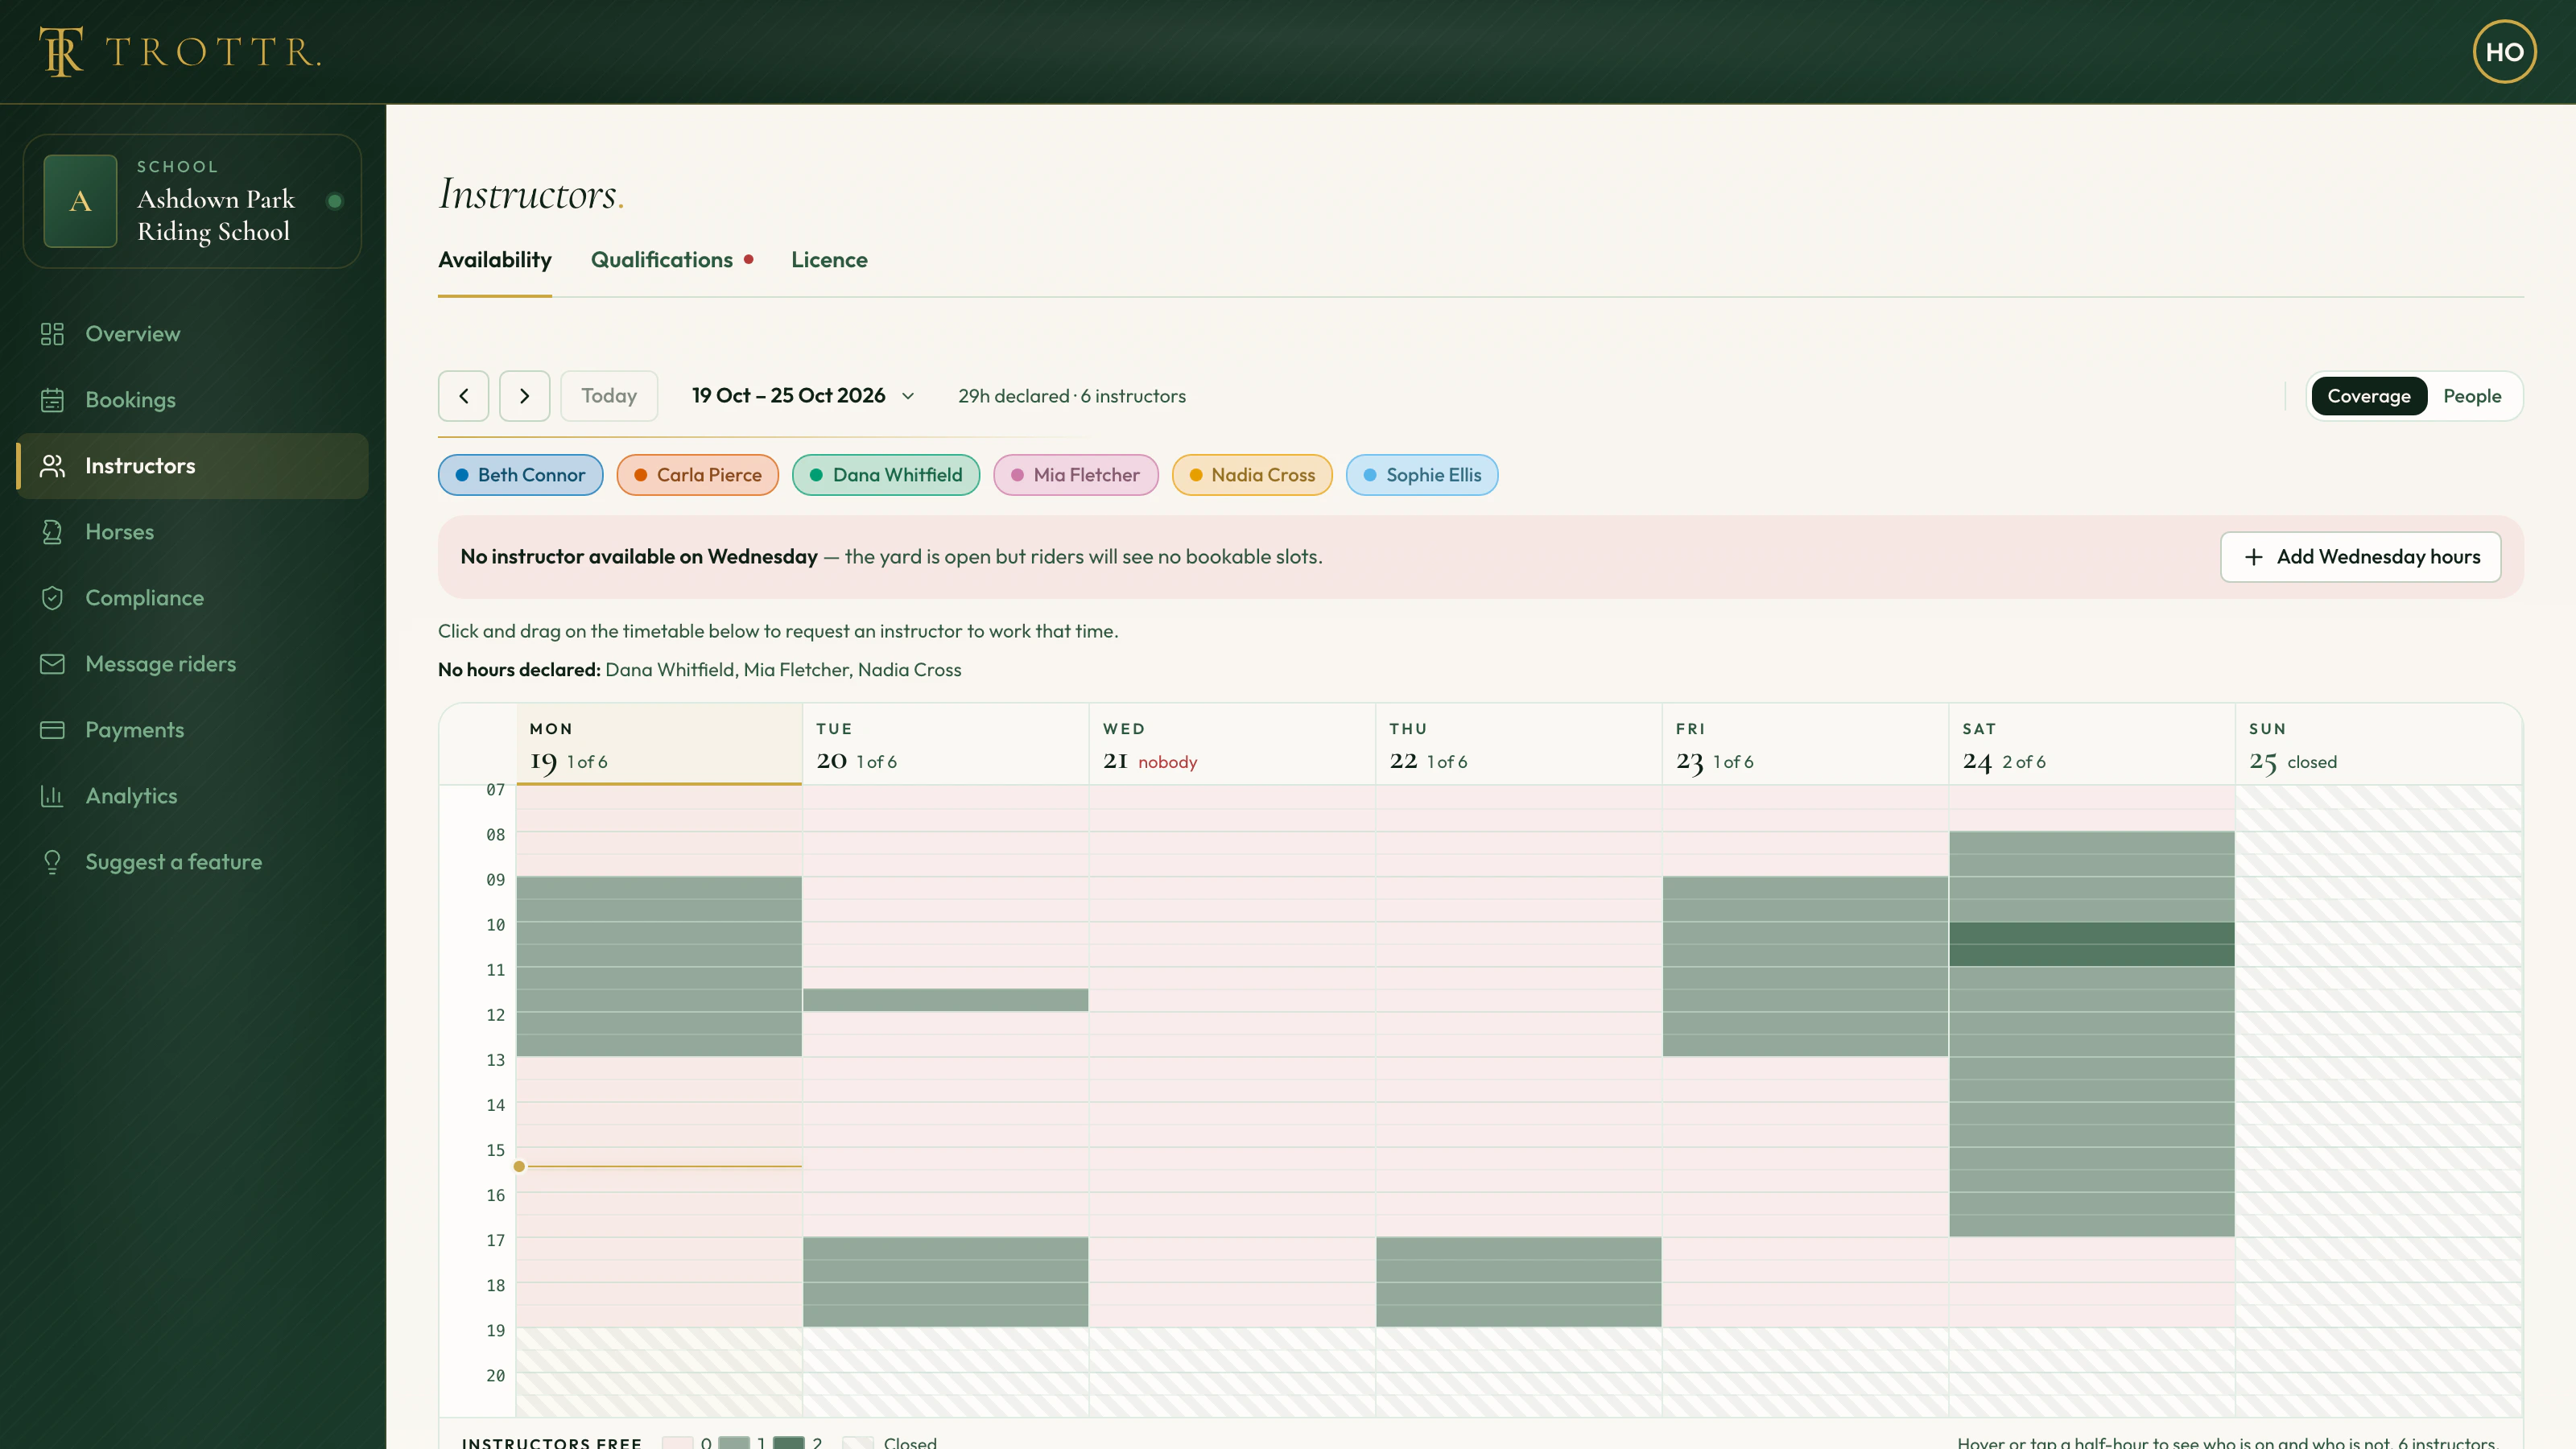2576x1449 pixels.
Task: Toggle Dana Whitfield instructor filter chip
Action: pyautogui.click(x=885, y=475)
